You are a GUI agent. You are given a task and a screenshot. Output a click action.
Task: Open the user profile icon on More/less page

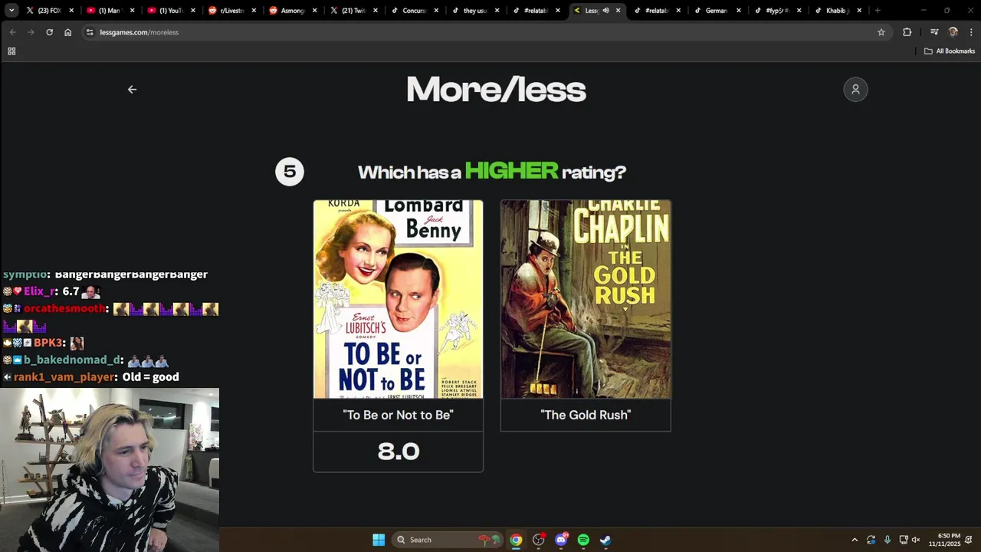point(855,90)
